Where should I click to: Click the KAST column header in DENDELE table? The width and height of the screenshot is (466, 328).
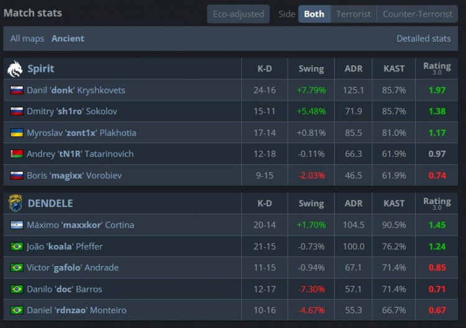[x=394, y=203]
